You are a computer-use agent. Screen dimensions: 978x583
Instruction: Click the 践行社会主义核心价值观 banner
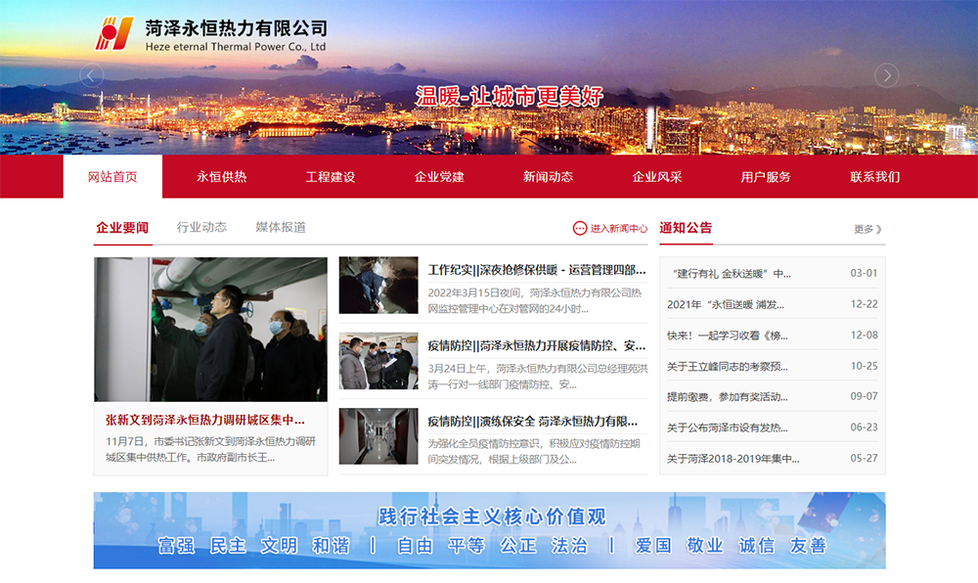coord(489,530)
